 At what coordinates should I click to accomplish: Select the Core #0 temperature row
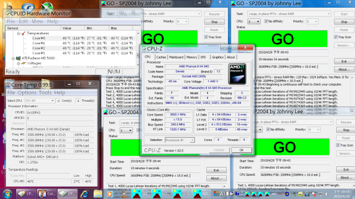click(71, 38)
